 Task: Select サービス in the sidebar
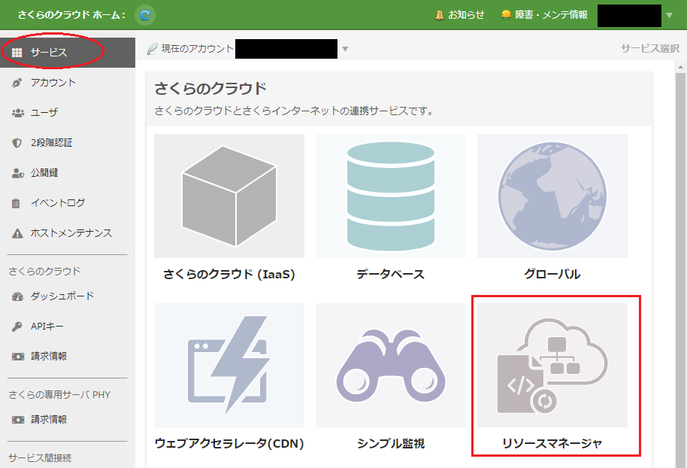(x=49, y=53)
